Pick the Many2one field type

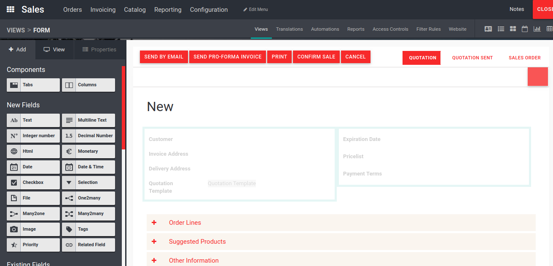coord(33,214)
